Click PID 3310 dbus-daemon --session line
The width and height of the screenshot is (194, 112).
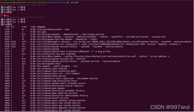pos(85,37)
